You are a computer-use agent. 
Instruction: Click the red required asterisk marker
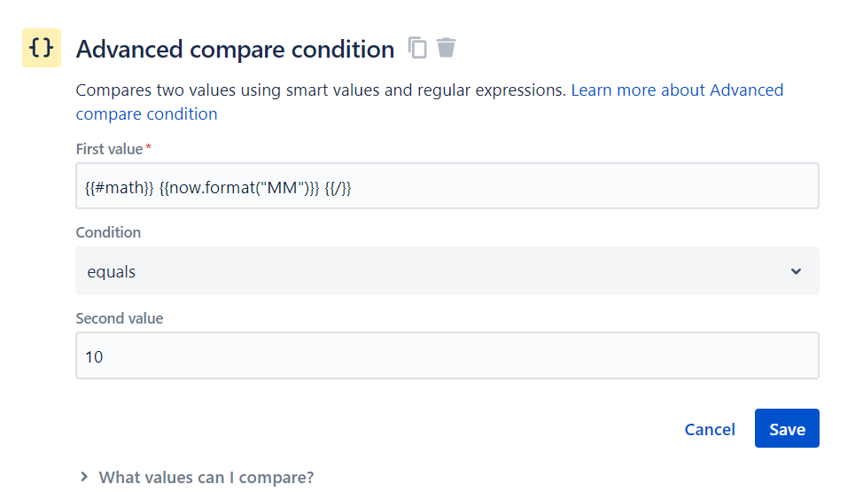click(148, 147)
